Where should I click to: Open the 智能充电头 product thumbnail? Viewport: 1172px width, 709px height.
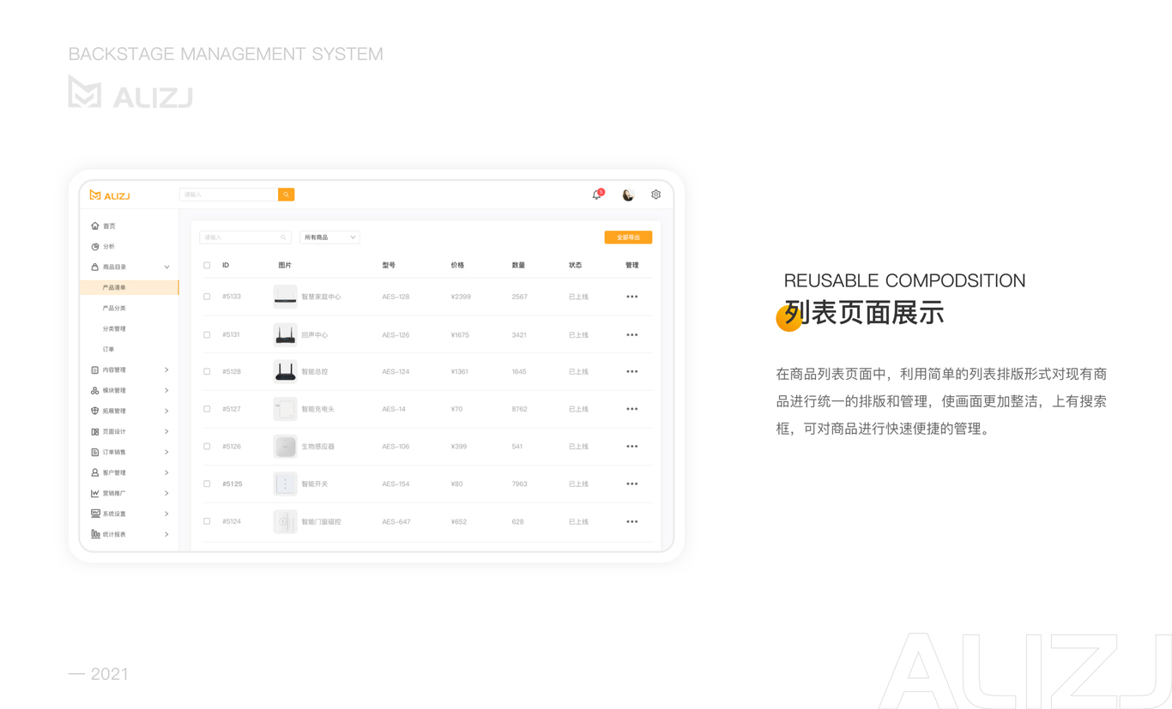click(285, 409)
